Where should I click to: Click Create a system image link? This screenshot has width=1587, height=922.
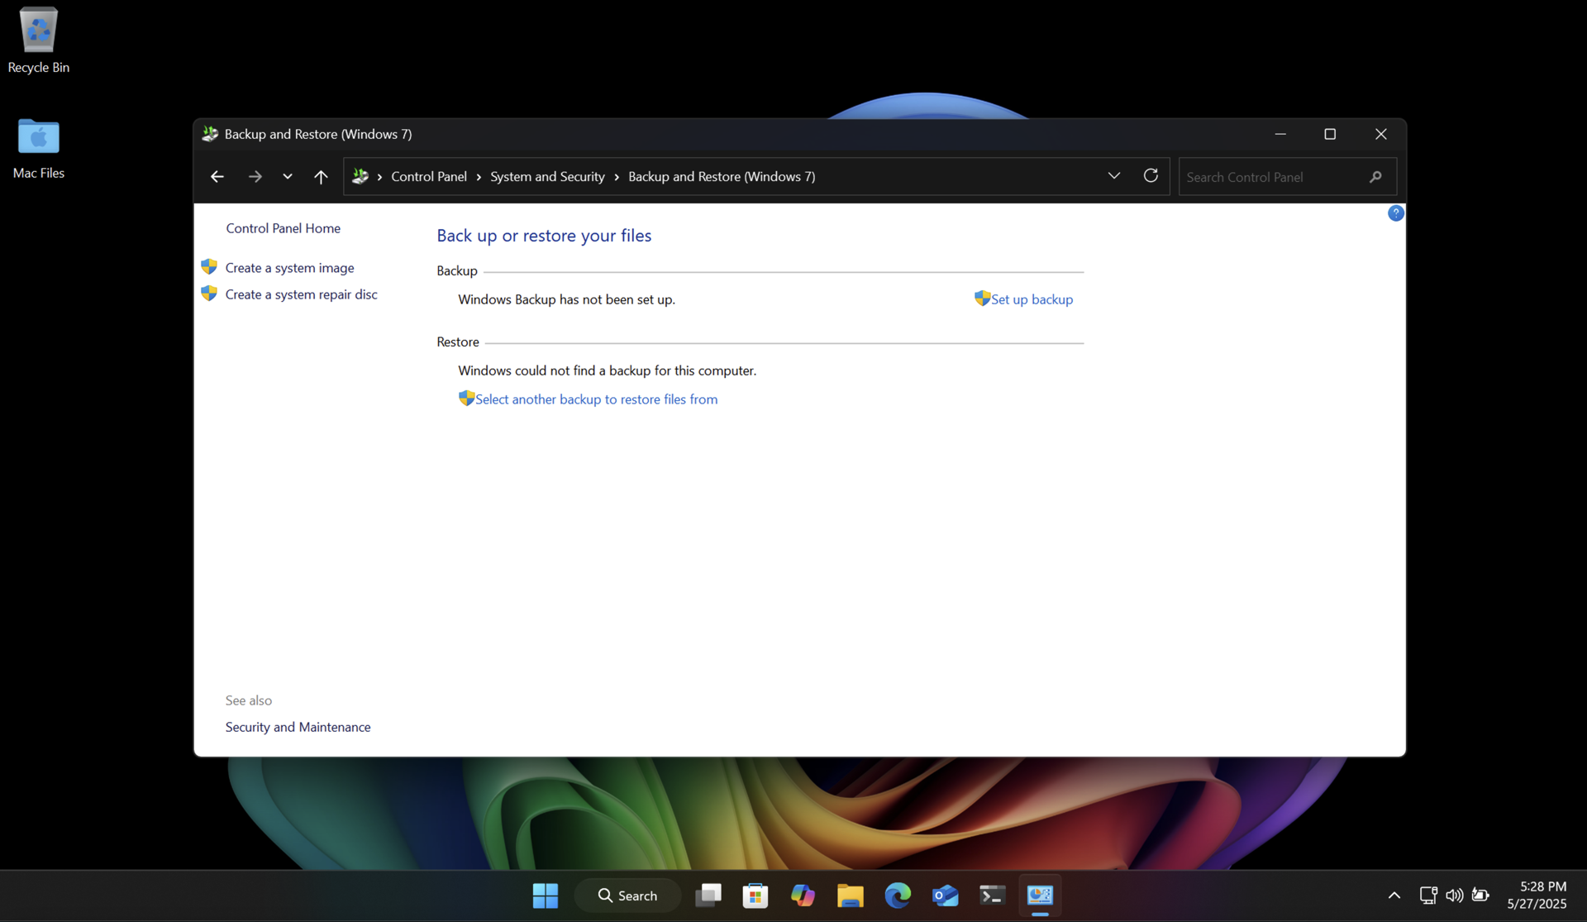(x=289, y=268)
